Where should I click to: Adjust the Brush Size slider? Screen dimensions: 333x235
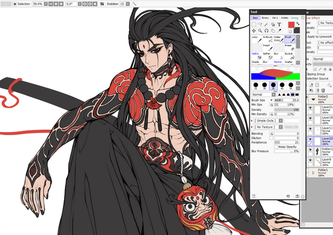[287, 100]
